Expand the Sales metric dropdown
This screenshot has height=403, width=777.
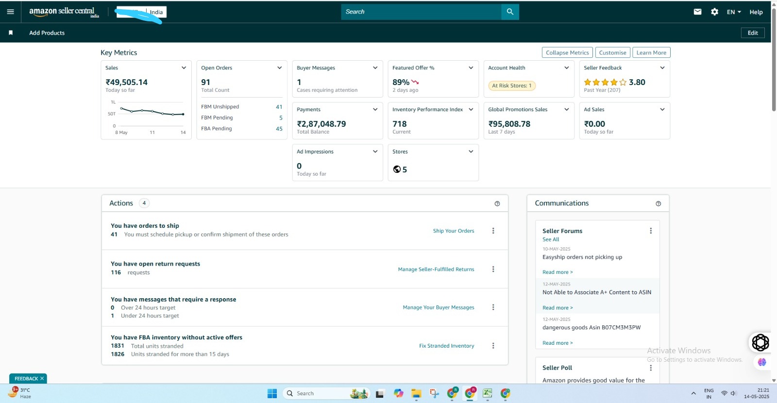184,68
